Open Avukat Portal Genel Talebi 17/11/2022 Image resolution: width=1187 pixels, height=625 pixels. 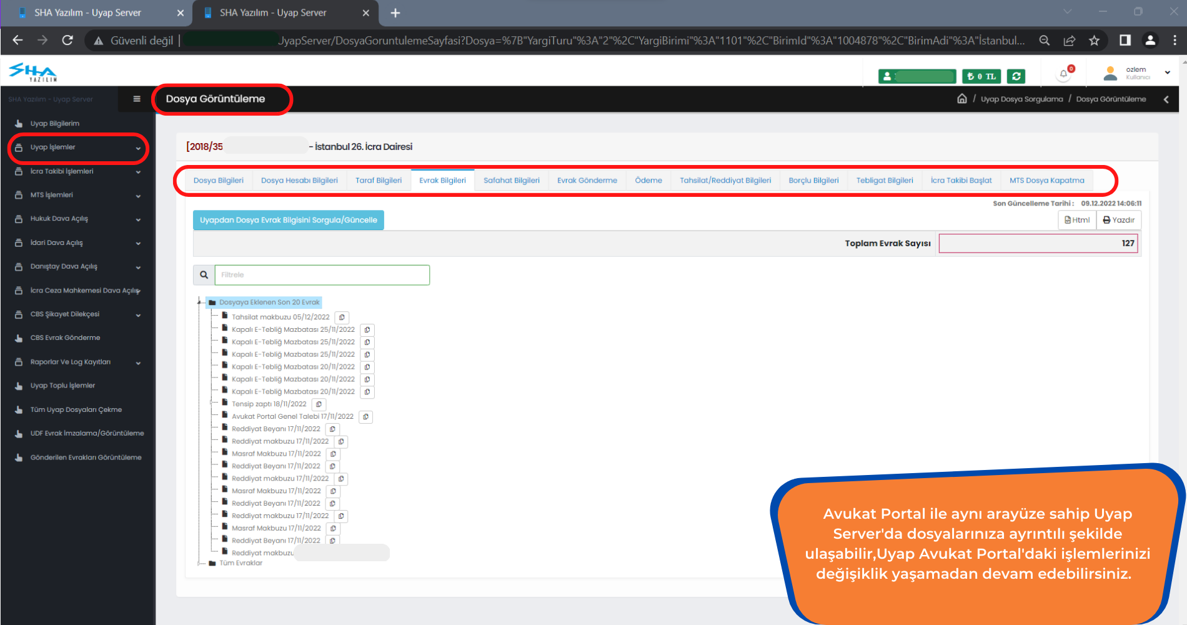tap(292, 417)
